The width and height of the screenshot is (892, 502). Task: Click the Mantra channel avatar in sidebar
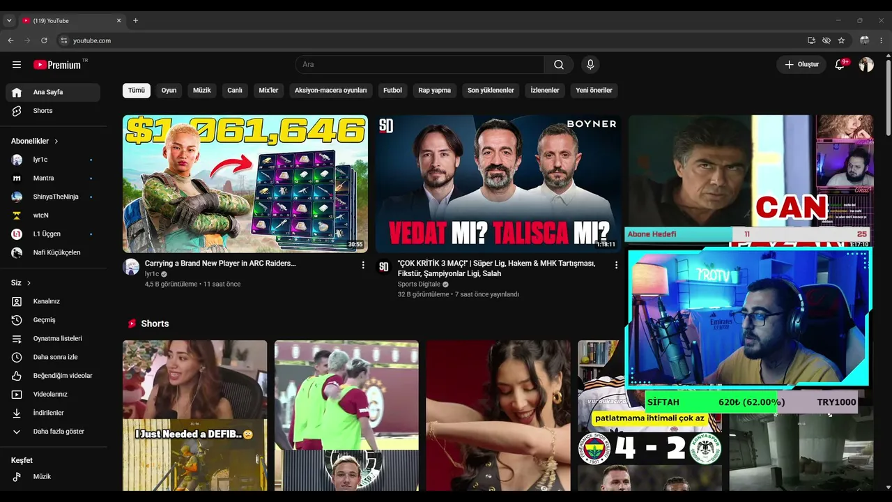click(17, 178)
